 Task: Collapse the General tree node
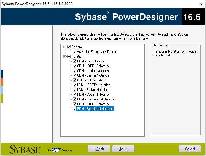(x=65, y=47)
